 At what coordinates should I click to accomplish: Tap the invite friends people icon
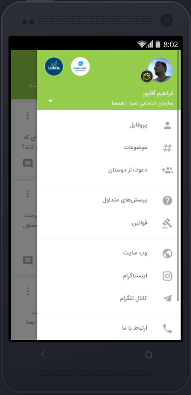[x=167, y=170]
